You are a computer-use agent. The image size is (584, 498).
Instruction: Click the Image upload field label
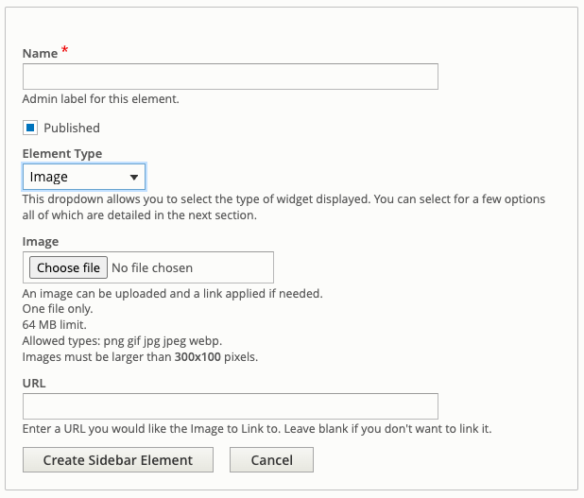(x=41, y=242)
